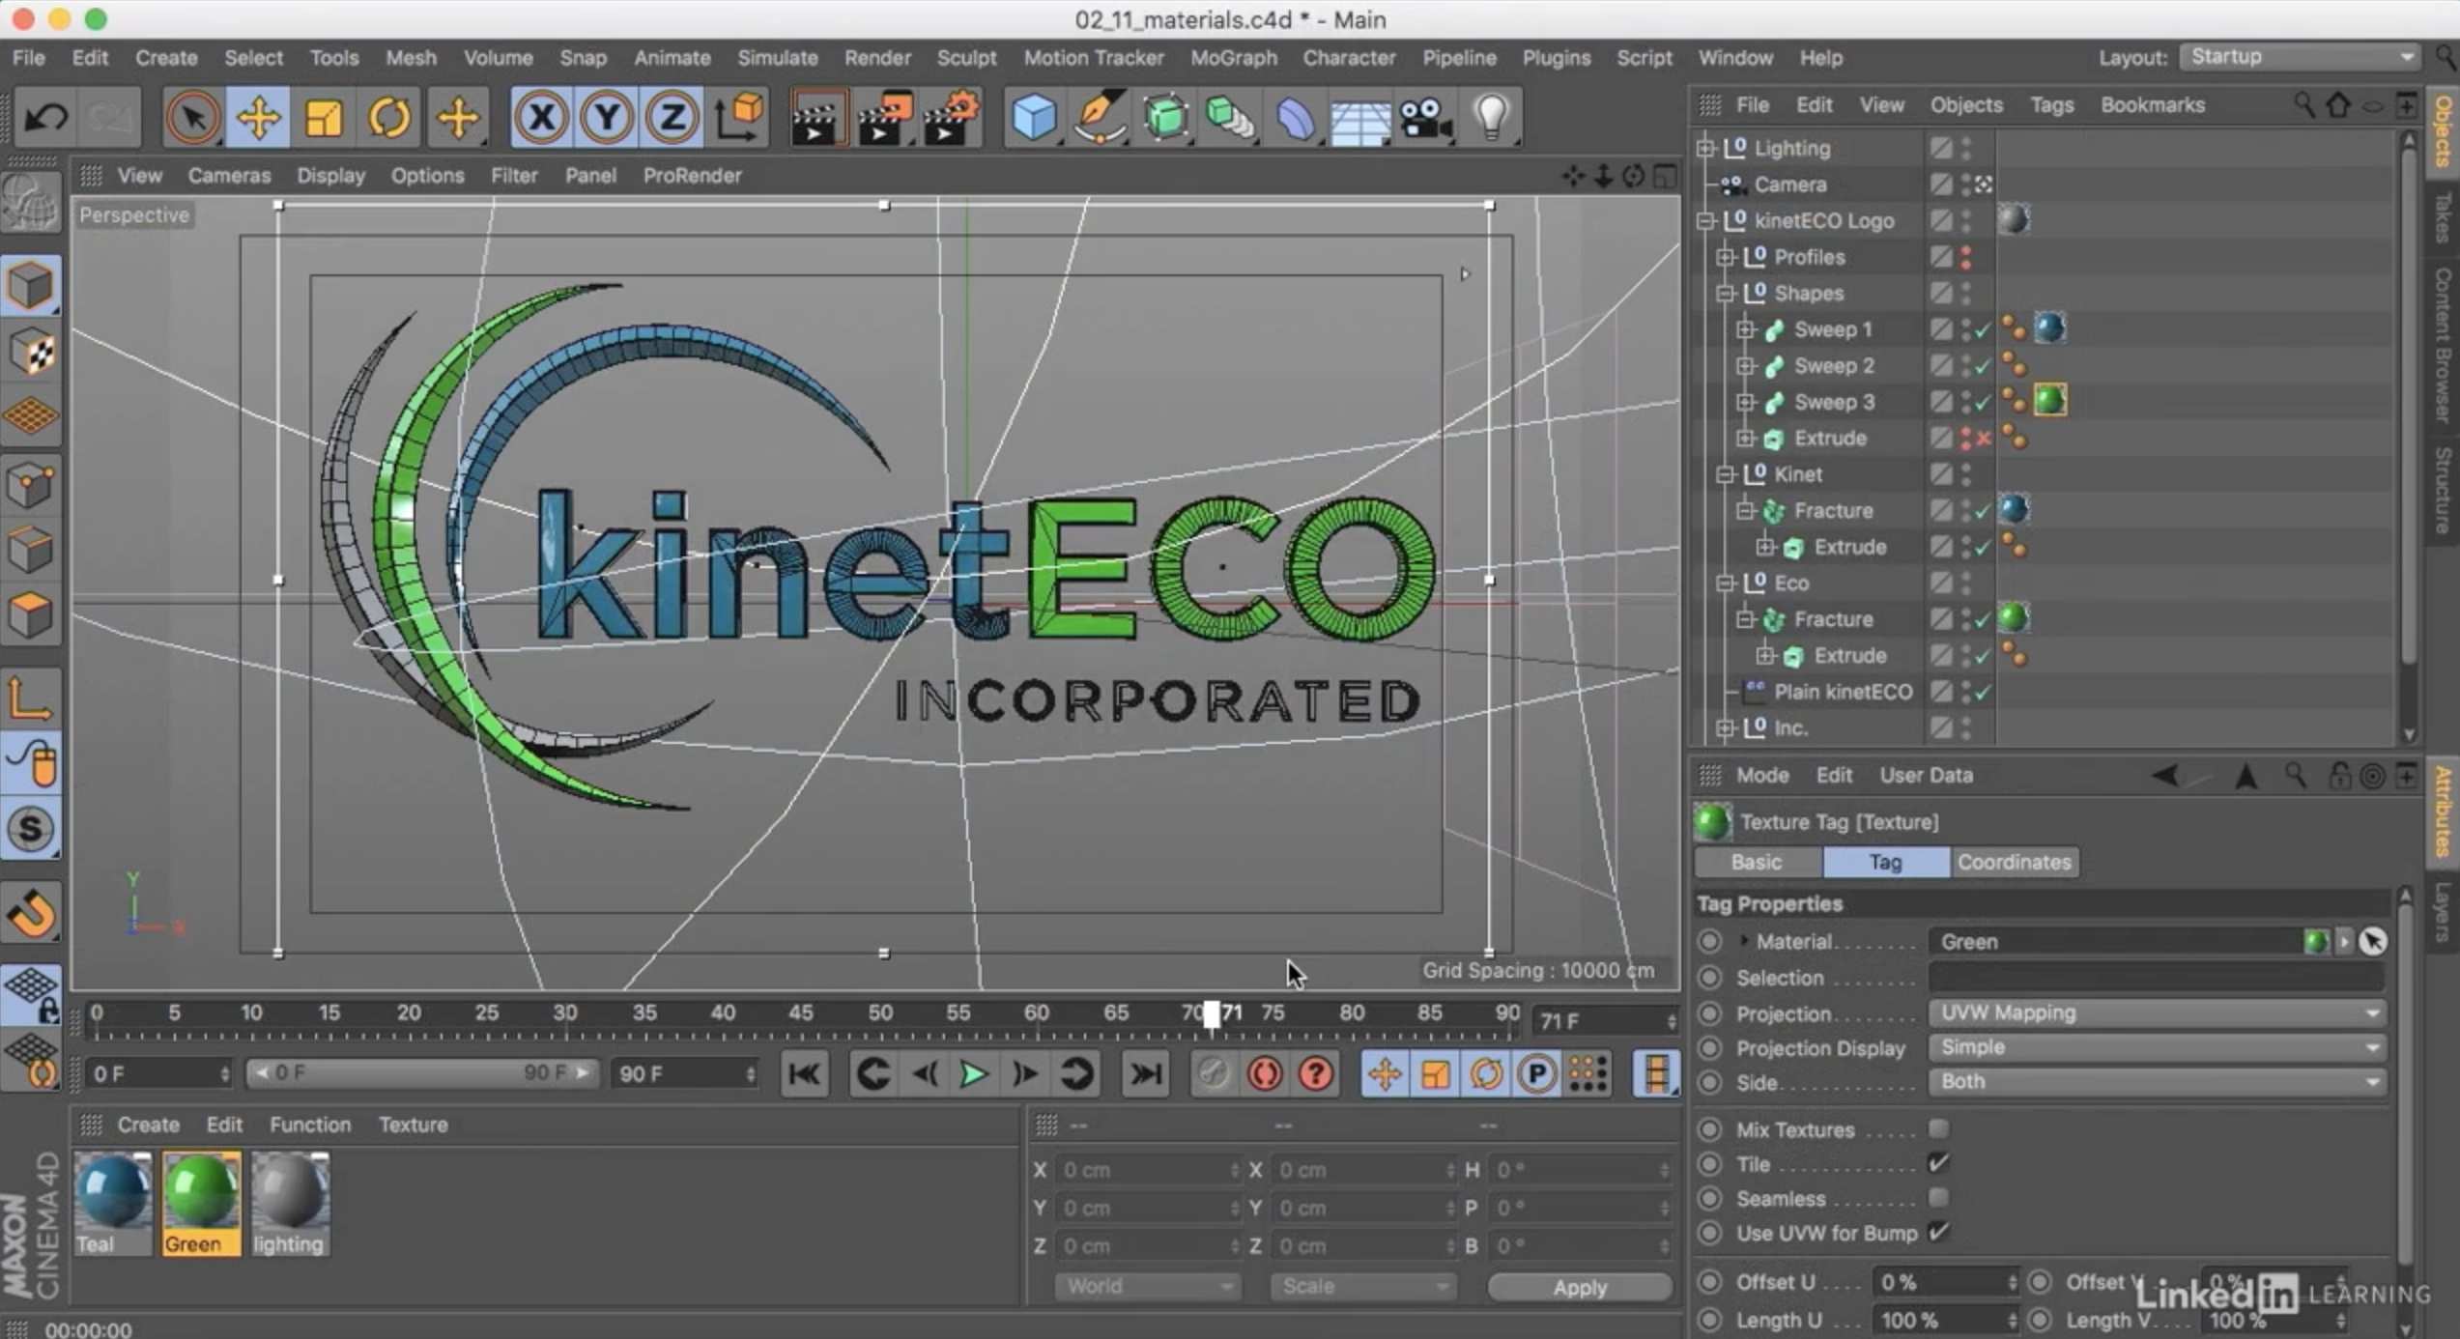Open the Side dropdown set to Both
2460x1339 pixels.
[2157, 1081]
